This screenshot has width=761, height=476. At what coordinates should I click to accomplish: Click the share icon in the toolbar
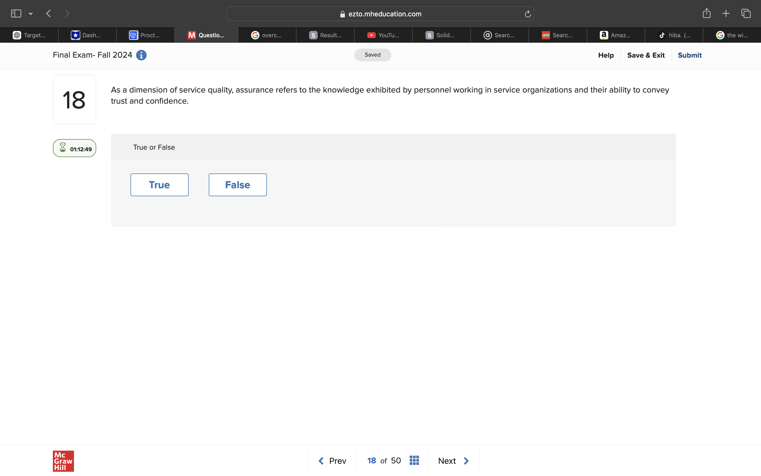[706, 13]
